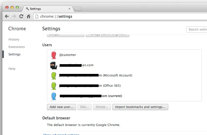Select the Settings browser tab
This screenshot has width=207, height=135.
click(x=48, y=9)
